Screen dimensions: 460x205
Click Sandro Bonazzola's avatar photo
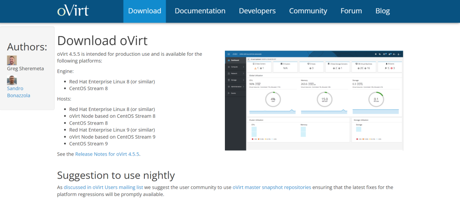[12, 80]
